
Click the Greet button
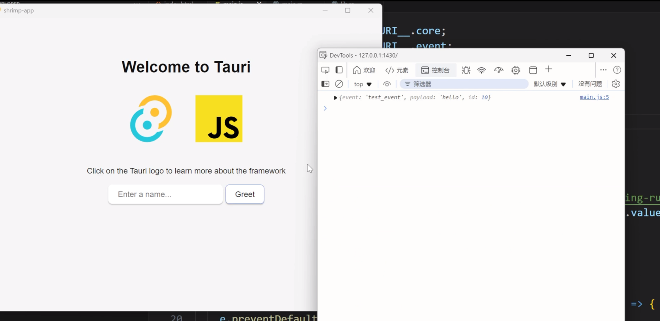(245, 194)
